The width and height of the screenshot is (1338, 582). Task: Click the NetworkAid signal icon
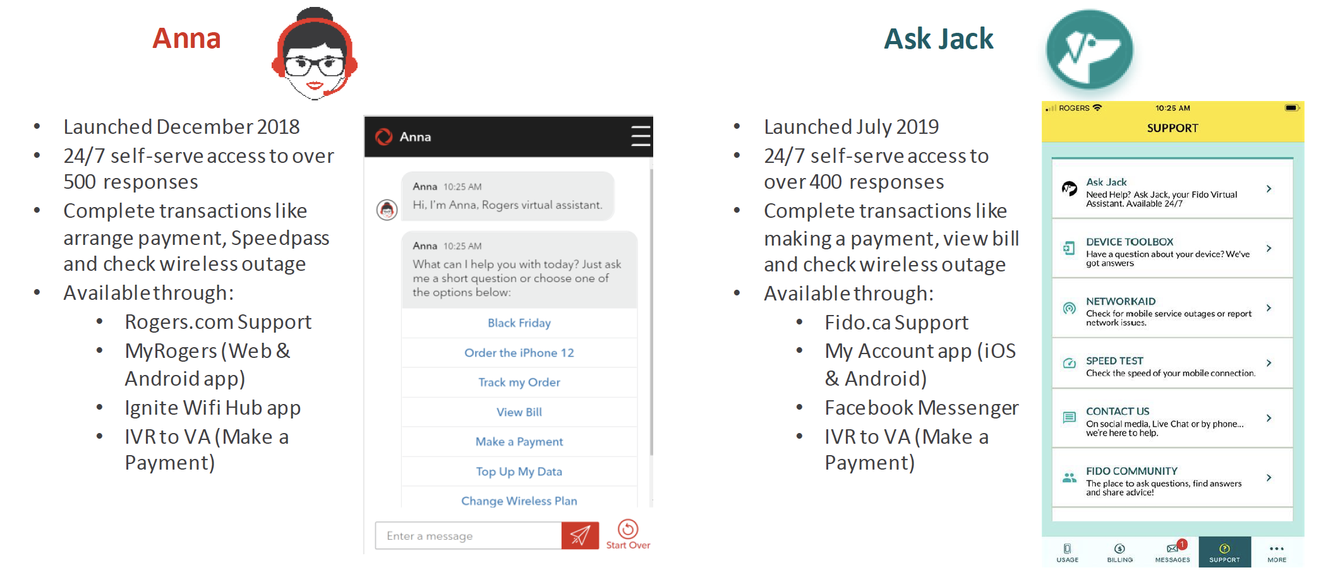(x=1069, y=308)
